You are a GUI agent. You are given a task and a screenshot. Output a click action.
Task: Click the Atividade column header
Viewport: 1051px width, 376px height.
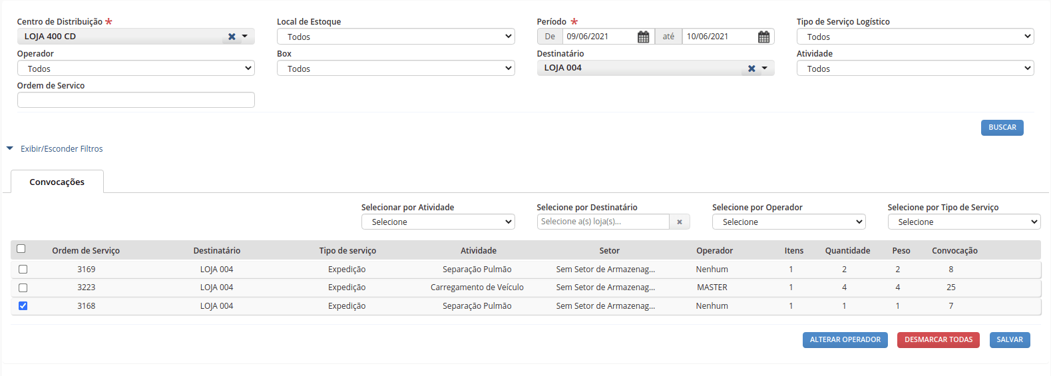(479, 251)
